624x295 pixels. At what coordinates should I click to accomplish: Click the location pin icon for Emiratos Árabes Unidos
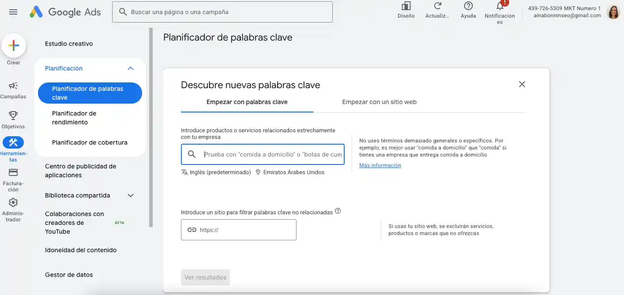click(258, 172)
